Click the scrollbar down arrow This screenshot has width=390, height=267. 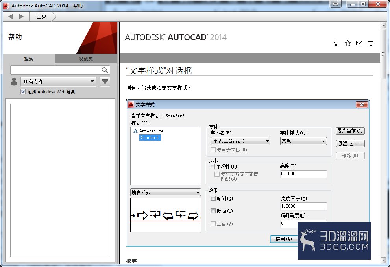[383, 260]
